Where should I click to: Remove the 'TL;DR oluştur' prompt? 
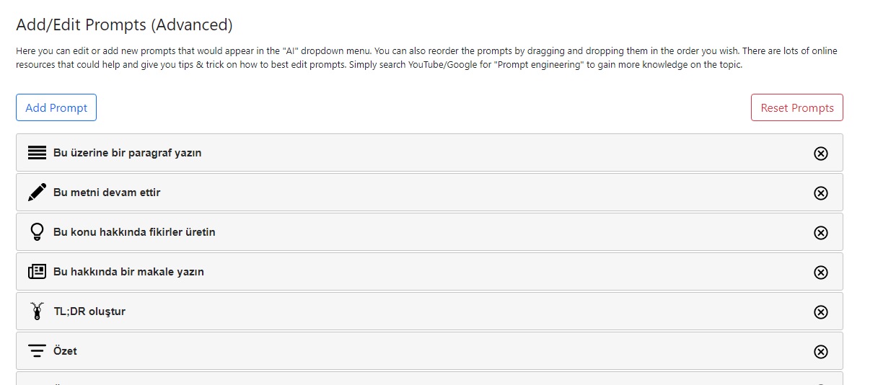821,311
